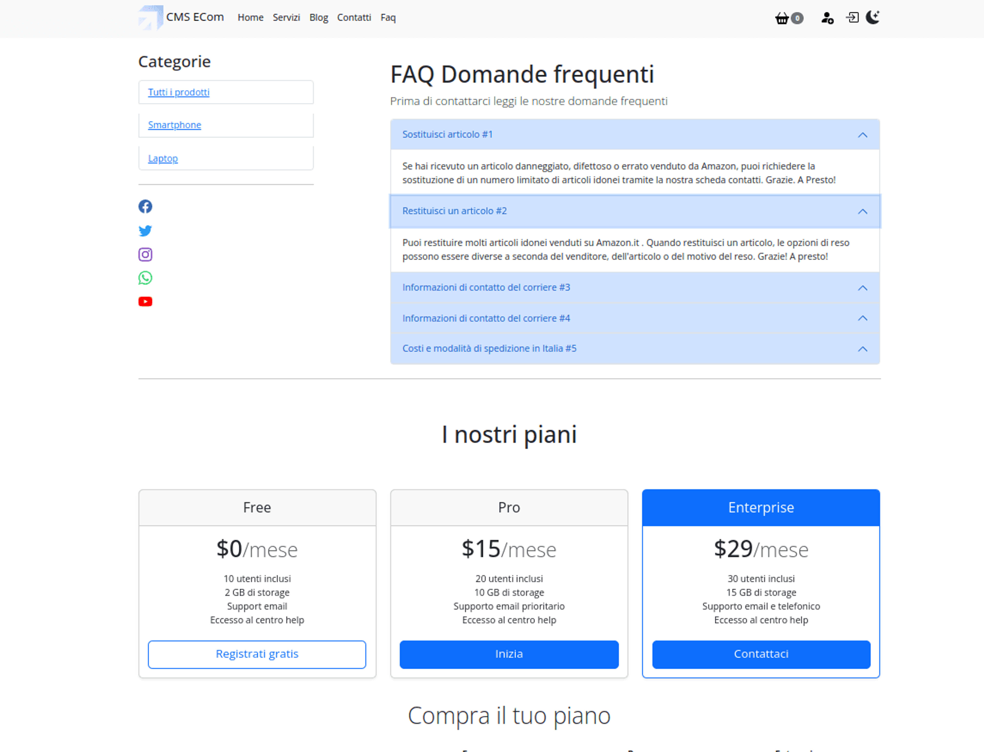Open Servizi navbar item

point(286,17)
